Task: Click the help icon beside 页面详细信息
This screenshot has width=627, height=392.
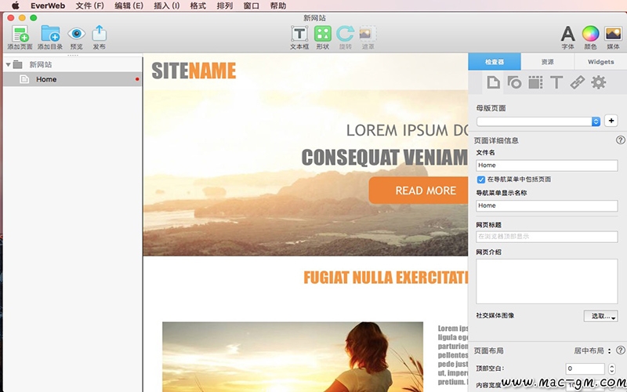Action: click(x=620, y=140)
